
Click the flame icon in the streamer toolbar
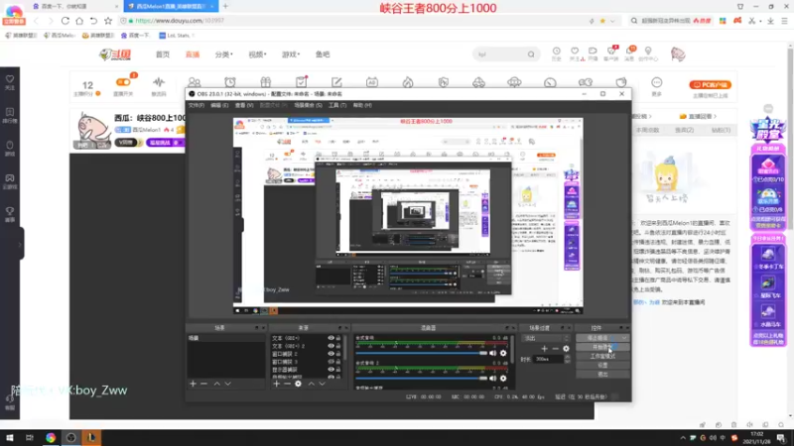[x=408, y=82]
